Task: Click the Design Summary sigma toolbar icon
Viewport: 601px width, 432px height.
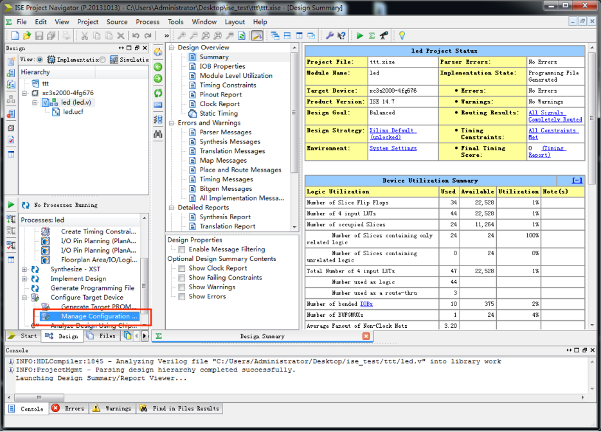Action: (x=372, y=36)
